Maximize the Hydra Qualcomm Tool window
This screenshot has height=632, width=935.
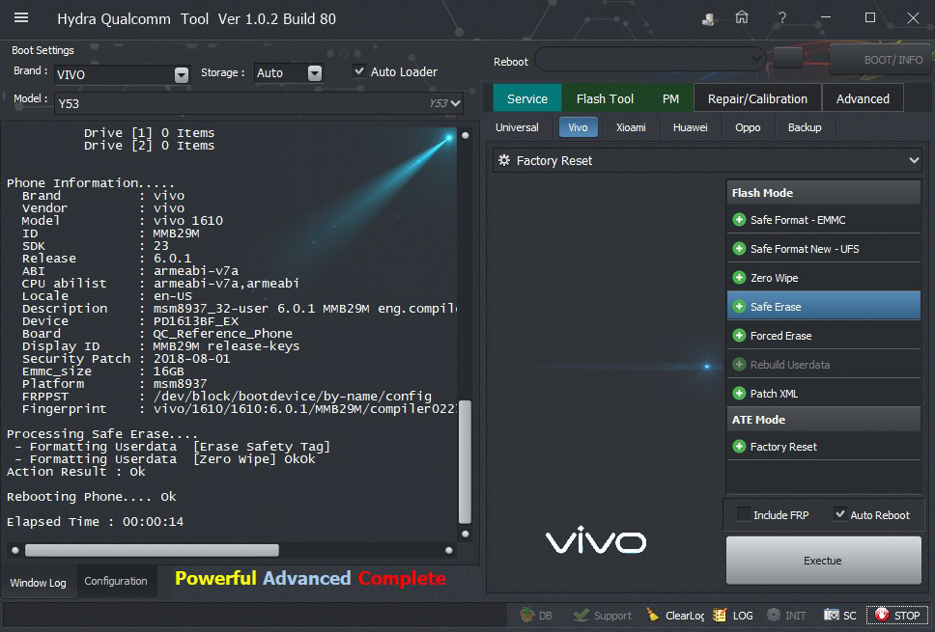(870, 18)
